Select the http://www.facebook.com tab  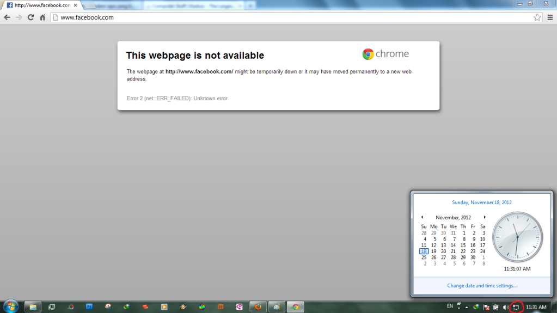tap(42, 5)
